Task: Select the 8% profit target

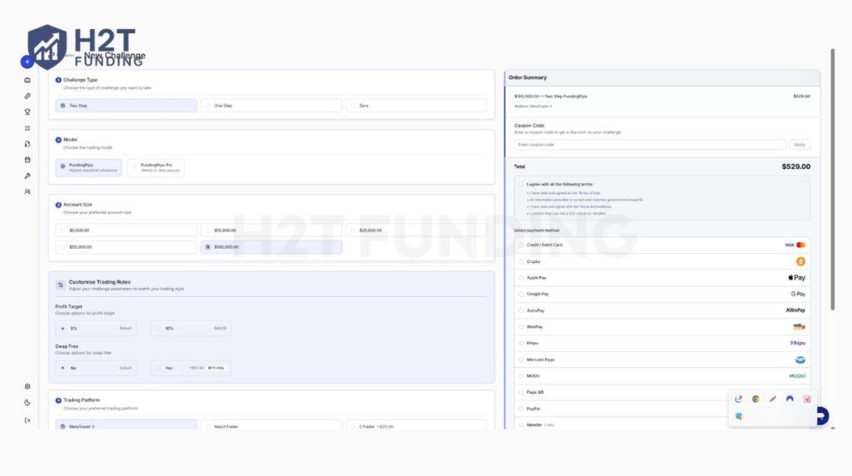Action: (96, 328)
